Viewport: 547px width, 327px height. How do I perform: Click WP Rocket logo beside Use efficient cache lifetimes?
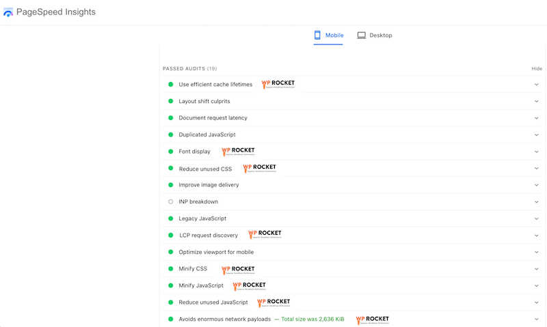(278, 84)
